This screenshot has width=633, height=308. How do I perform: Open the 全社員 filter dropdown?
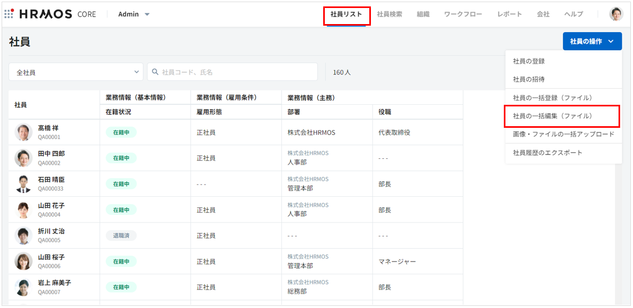point(76,72)
